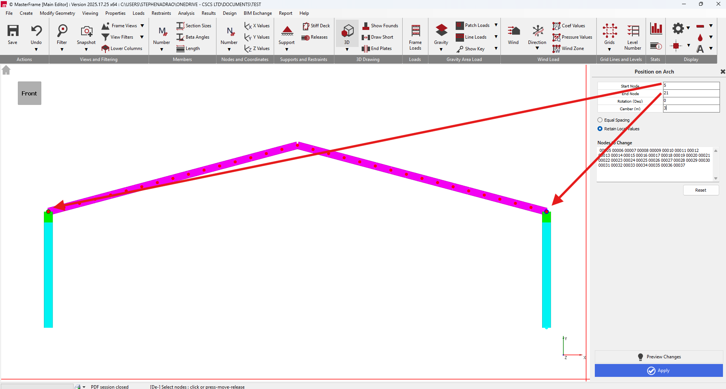Screen dimensions: 726x389
Task: Click Preview Changes button
Action: pos(659,357)
